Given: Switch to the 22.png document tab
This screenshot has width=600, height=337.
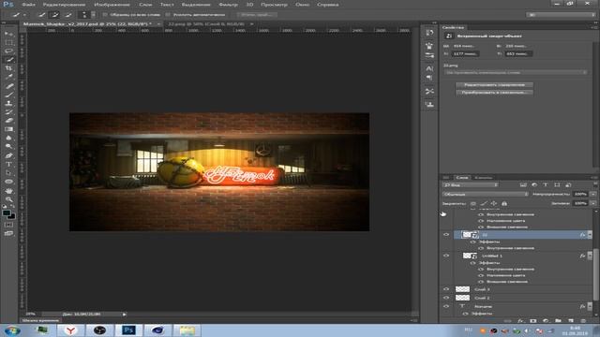Looking at the screenshot, I should click(x=206, y=23).
